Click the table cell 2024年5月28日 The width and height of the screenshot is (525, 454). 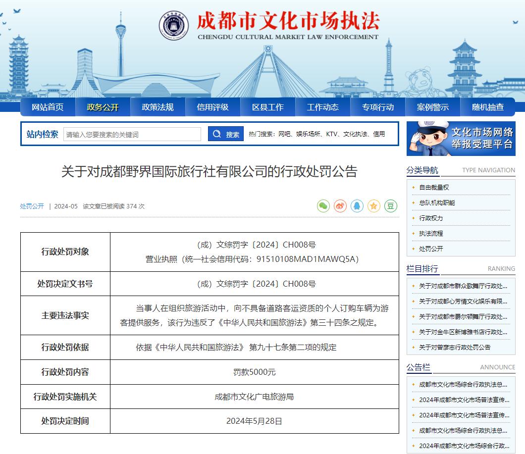[254, 421]
